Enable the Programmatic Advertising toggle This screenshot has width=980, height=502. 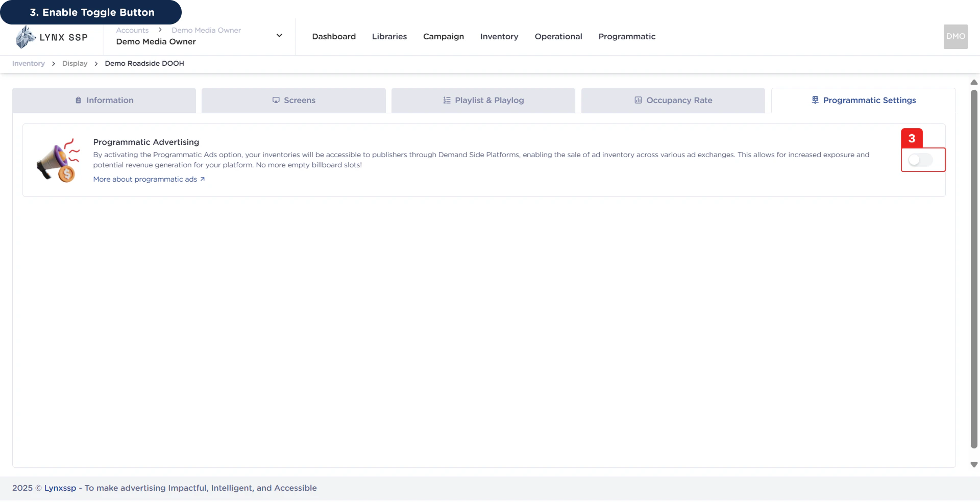tap(920, 160)
